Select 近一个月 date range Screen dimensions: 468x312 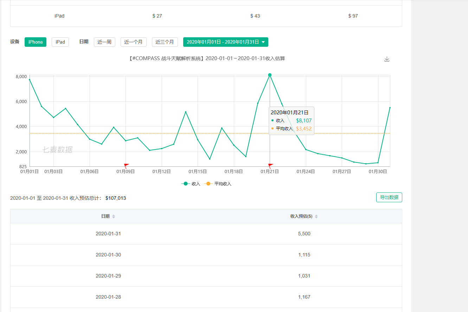(x=133, y=42)
